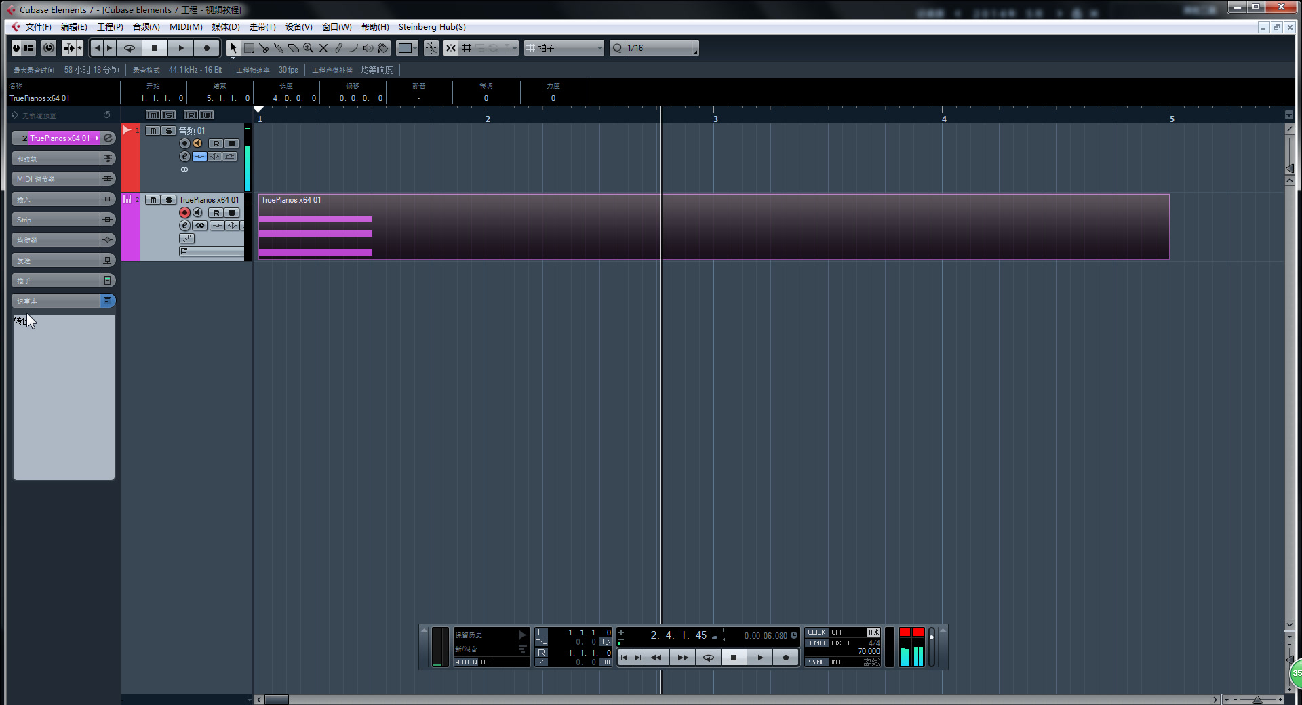Open the MIDI(M) menu

point(186,27)
